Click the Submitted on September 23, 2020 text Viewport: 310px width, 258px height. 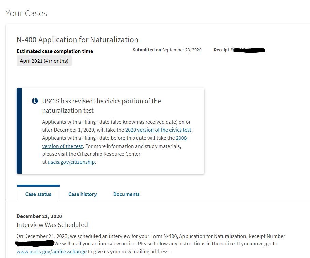167,50
